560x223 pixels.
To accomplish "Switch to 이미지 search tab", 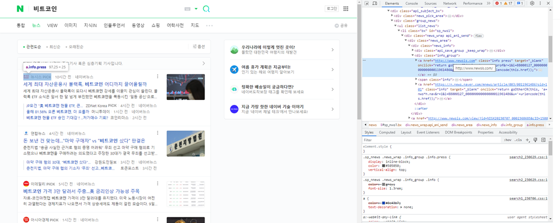I will (71, 26).
